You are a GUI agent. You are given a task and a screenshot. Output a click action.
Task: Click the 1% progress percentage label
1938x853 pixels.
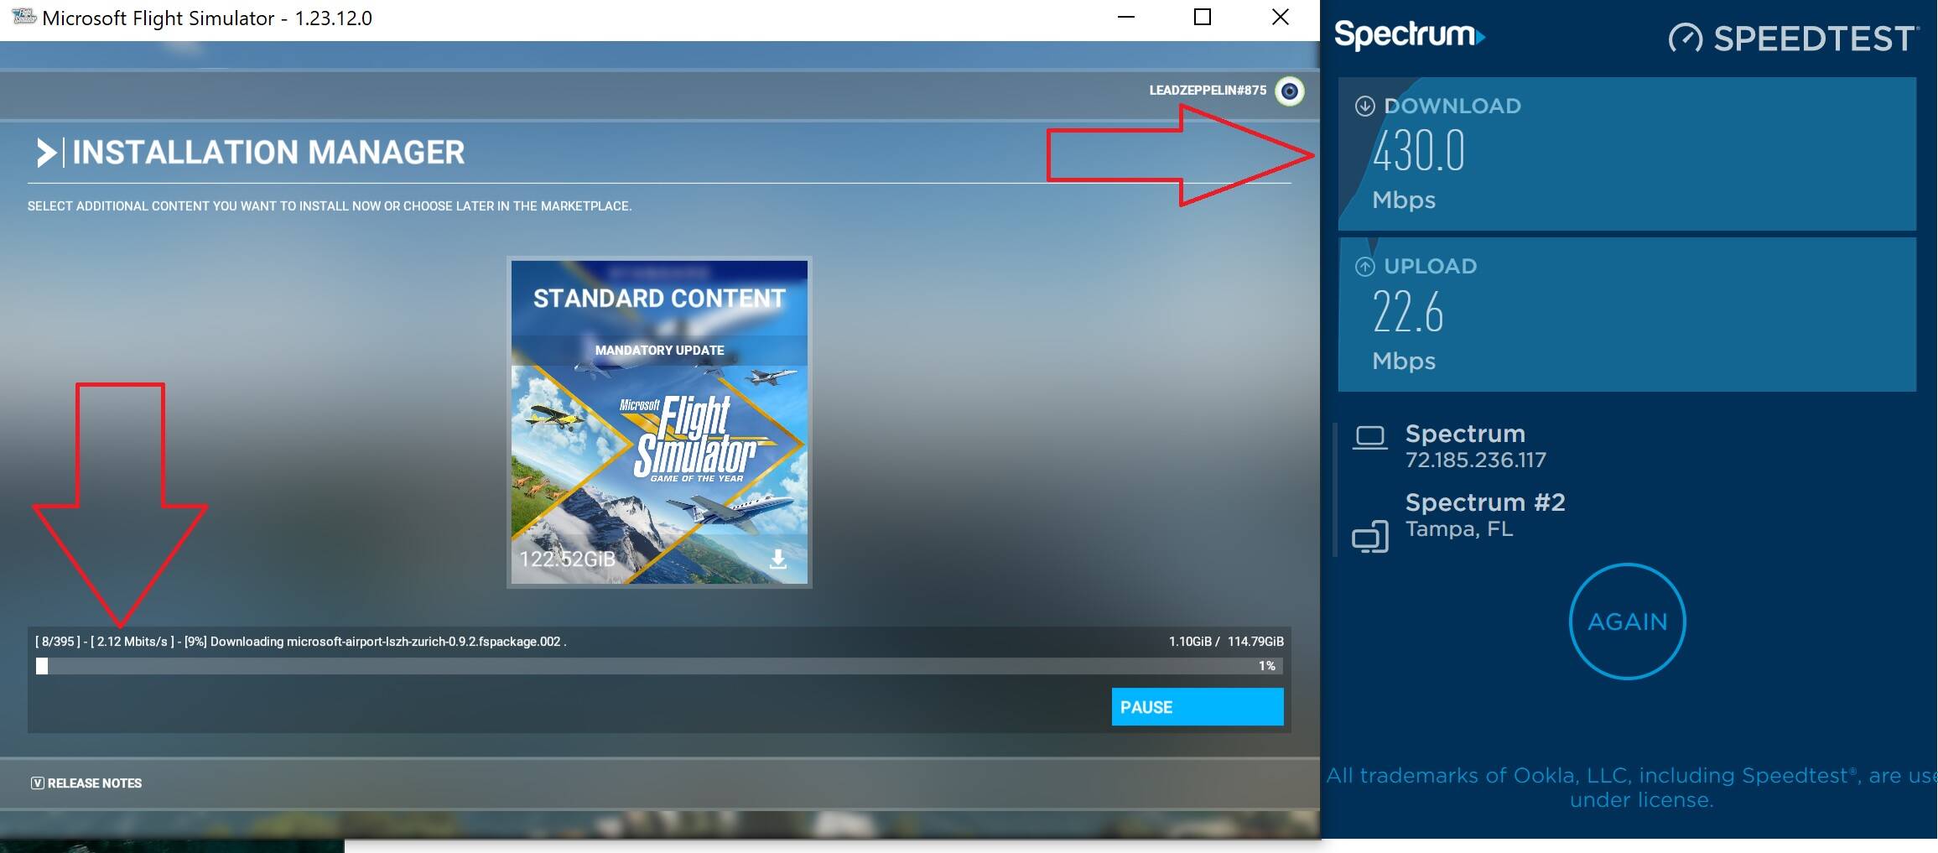1266,666
